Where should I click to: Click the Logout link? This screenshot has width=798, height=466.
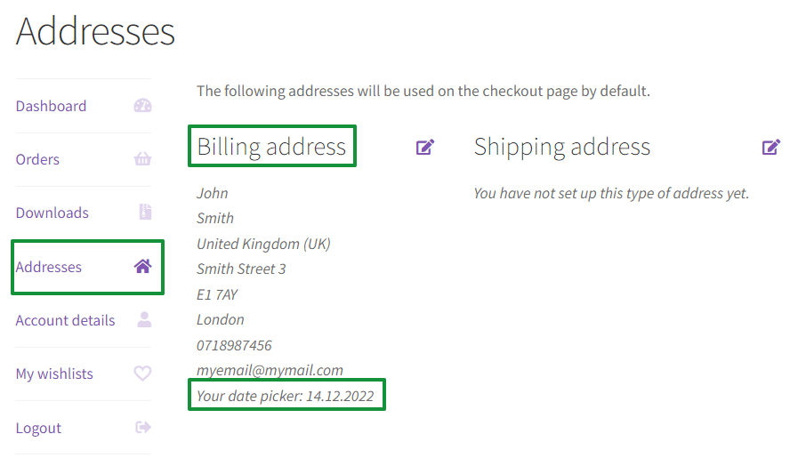click(x=38, y=428)
